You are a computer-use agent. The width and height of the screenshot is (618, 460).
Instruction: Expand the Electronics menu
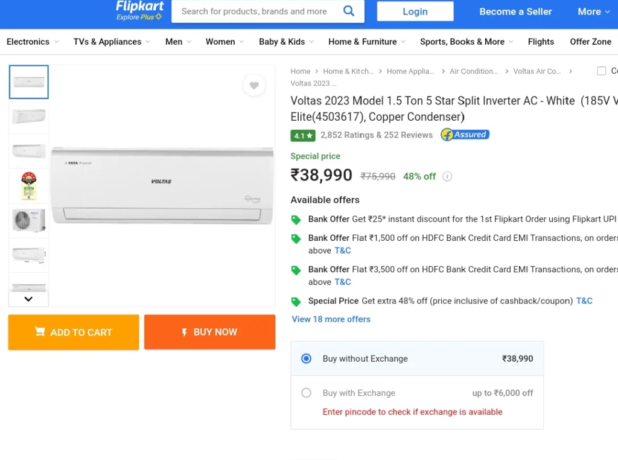[33, 42]
